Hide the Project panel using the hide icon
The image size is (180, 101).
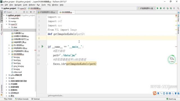(x=34, y=12)
